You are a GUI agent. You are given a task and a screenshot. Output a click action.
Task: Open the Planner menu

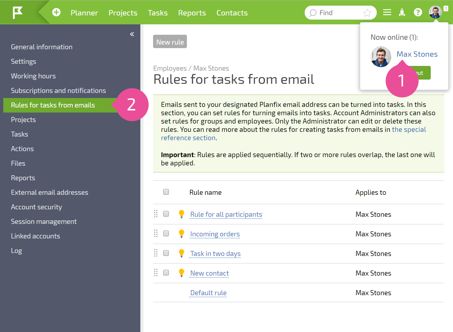coord(84,13)
